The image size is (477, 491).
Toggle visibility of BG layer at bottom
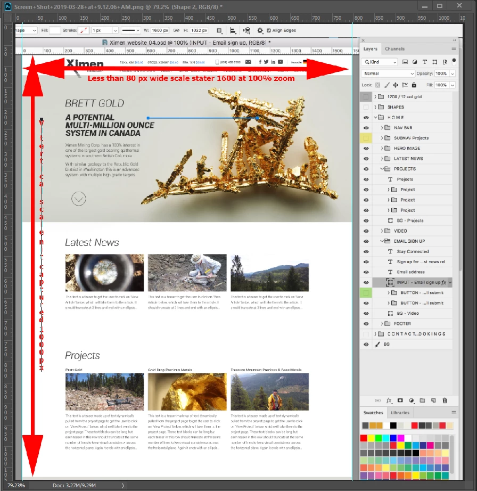(366, 345)
